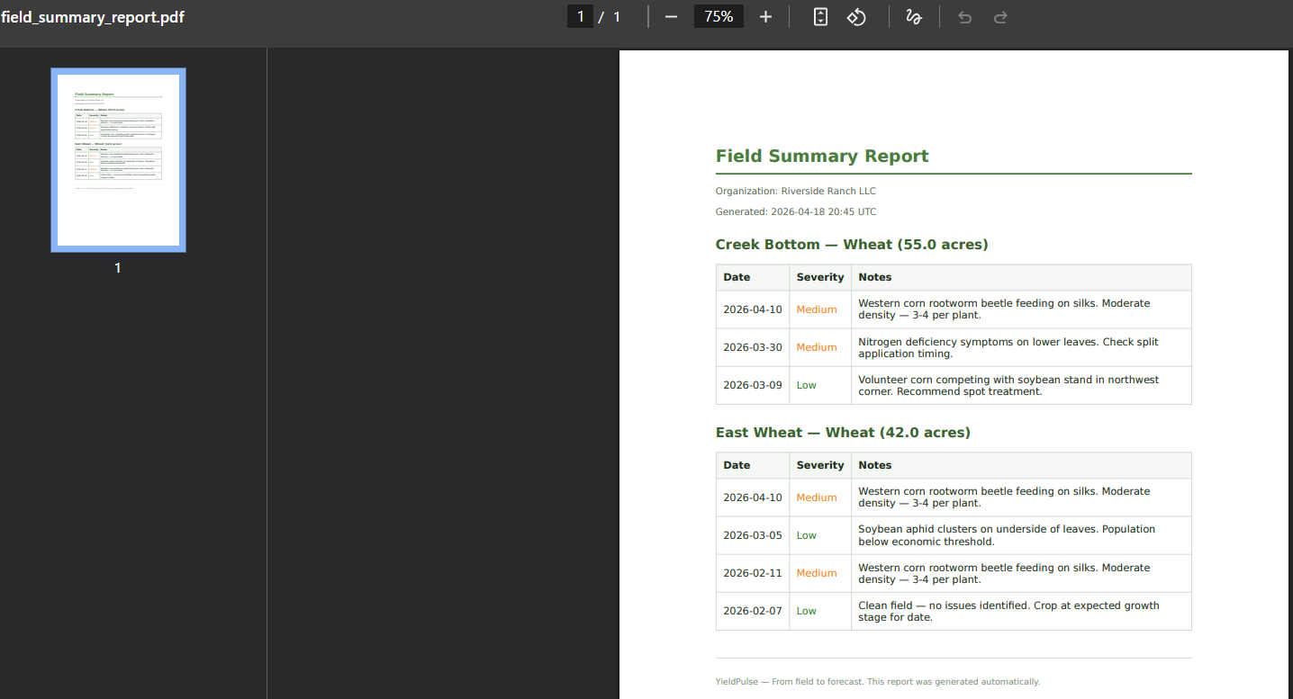Click the current page number box
Image resolution: width=1293 pixels, height=699 pixels.
[x=581, y=16]
